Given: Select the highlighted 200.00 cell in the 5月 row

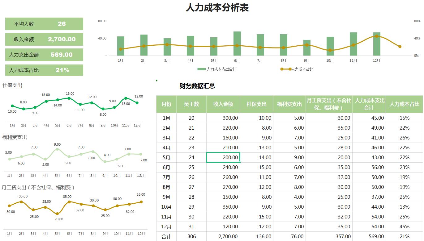Looking at the screenshot, I should [x=224, y=157].
